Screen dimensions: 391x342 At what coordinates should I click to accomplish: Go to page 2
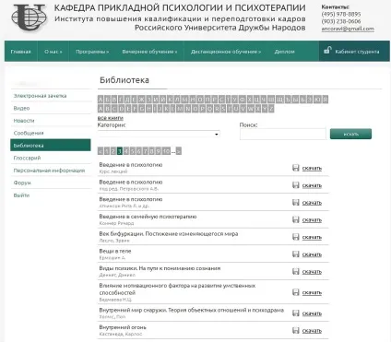(x=113, y=151)
